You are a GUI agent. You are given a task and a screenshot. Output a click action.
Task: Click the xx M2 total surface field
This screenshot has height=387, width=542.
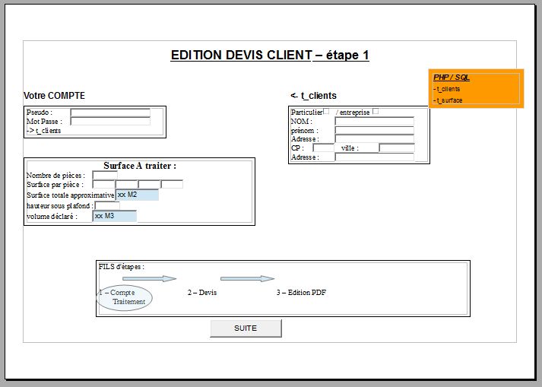pos(137,195)
